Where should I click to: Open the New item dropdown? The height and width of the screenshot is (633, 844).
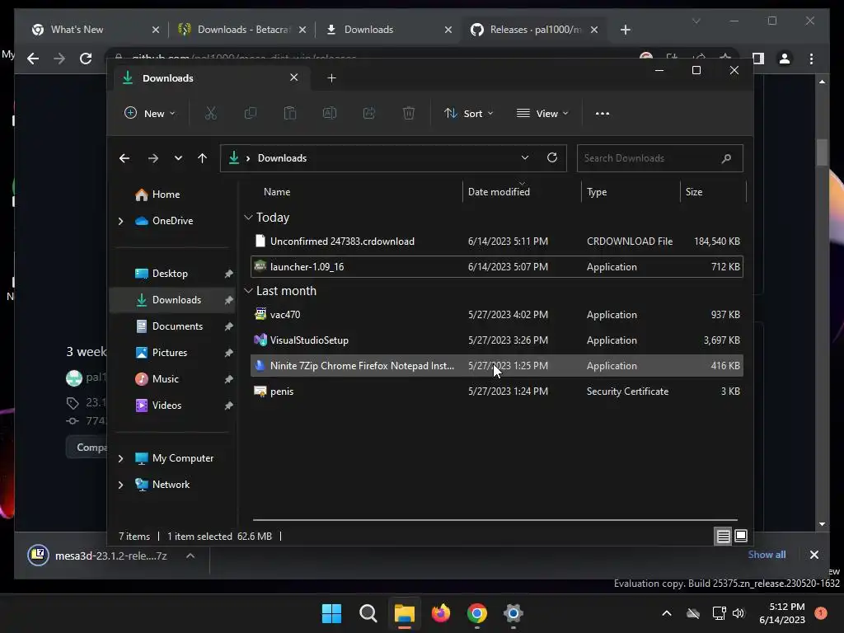pyautogui.click(x=150, y=114)
